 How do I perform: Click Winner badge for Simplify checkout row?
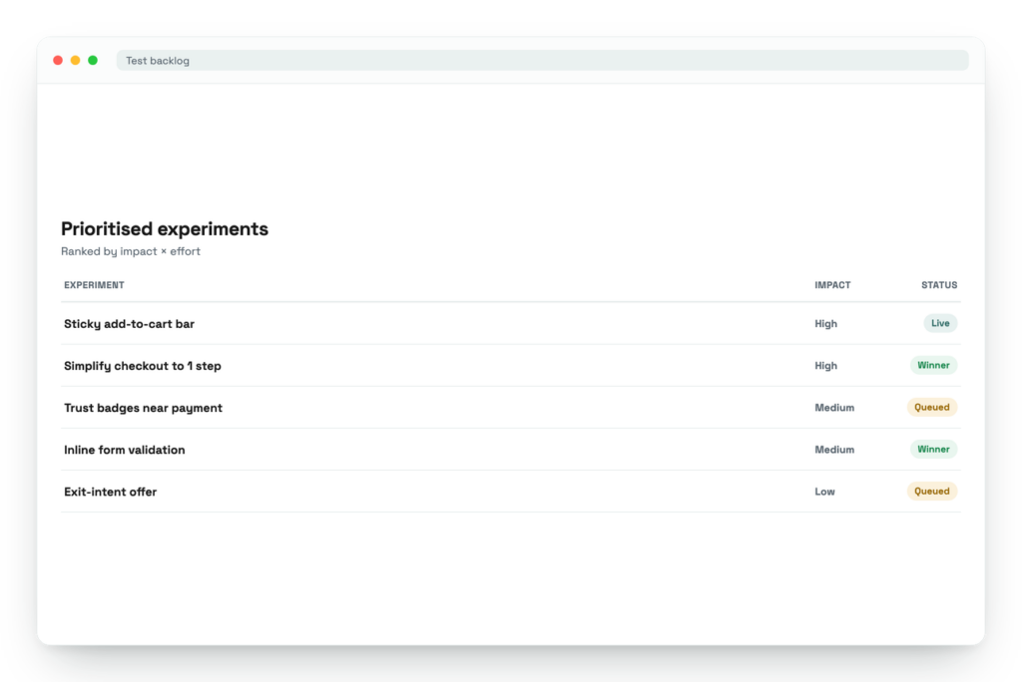click(x=933, y=365)
